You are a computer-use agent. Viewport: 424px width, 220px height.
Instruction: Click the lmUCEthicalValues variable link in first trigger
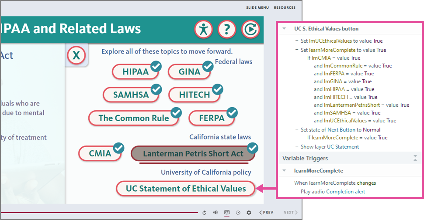[330, 41]
